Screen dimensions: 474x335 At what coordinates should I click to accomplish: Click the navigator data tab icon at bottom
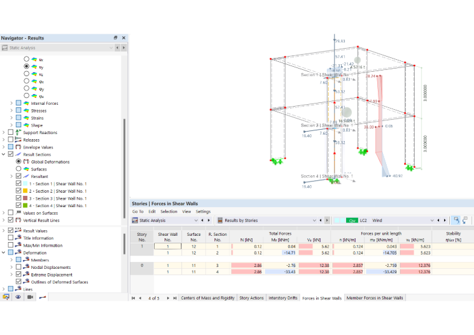[6, 297]
